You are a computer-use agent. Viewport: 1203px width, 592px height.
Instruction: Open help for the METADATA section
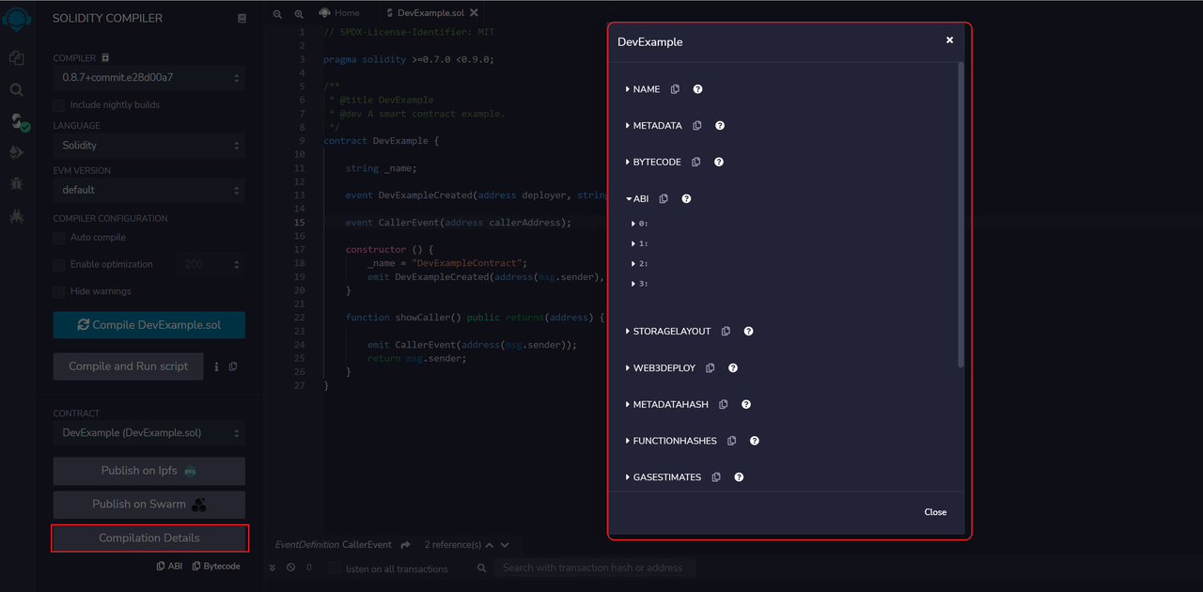click(x=720, y=125)
